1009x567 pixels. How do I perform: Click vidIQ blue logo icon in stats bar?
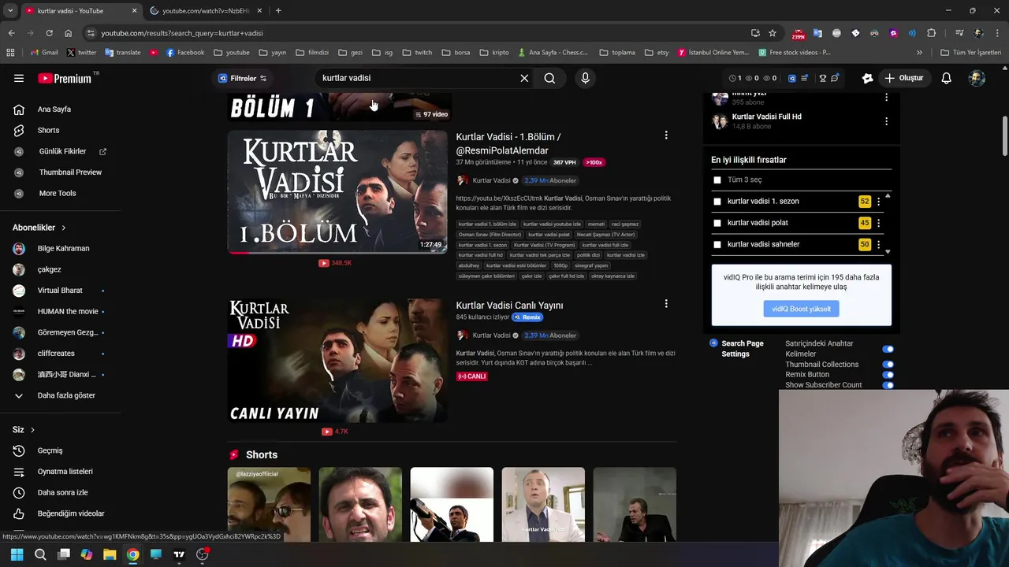point(792,78)
